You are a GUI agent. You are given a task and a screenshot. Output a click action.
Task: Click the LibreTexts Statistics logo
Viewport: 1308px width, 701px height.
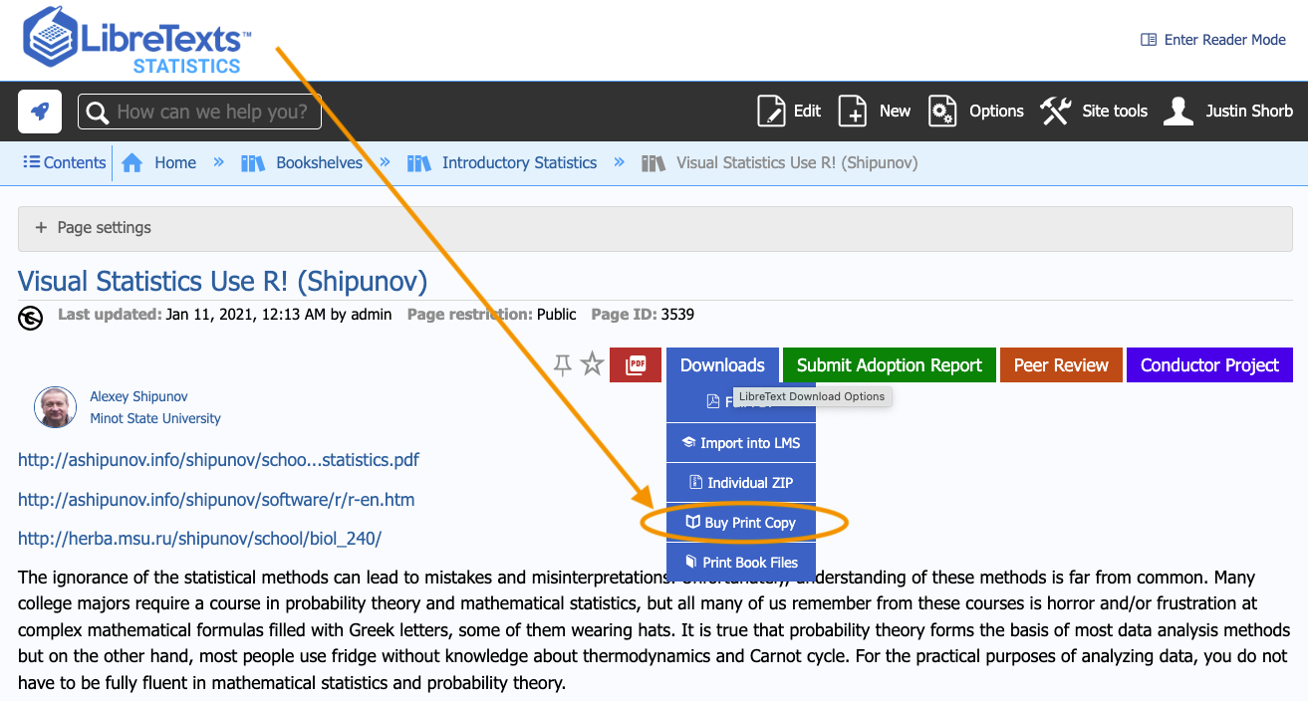(136, 41)
